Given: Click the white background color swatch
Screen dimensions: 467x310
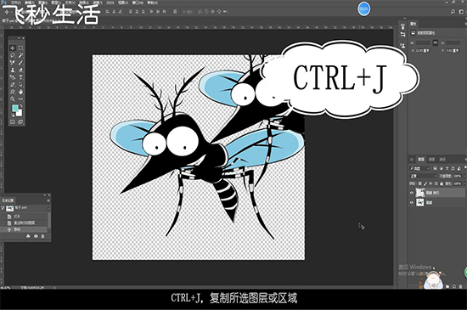Looking at the screenshot, I should click(x=20, y=114).
